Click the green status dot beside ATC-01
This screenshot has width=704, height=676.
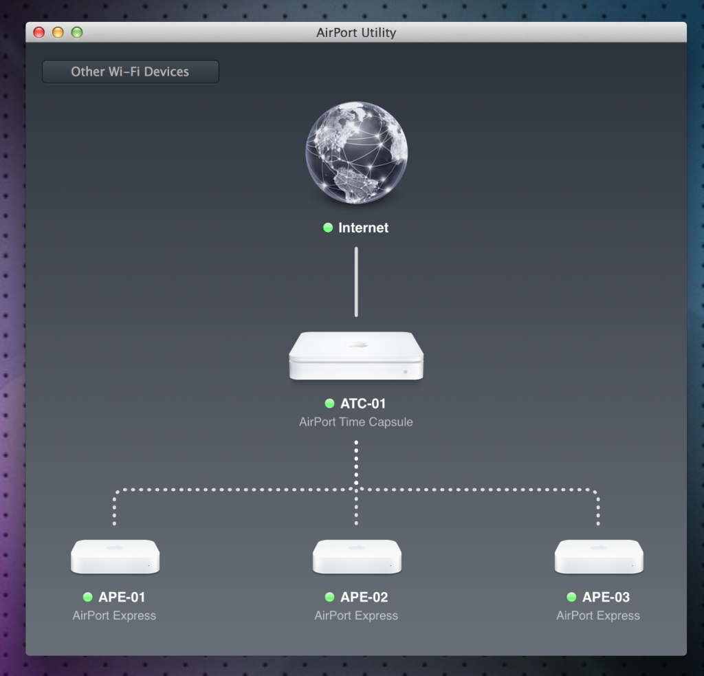click(329, 404)
